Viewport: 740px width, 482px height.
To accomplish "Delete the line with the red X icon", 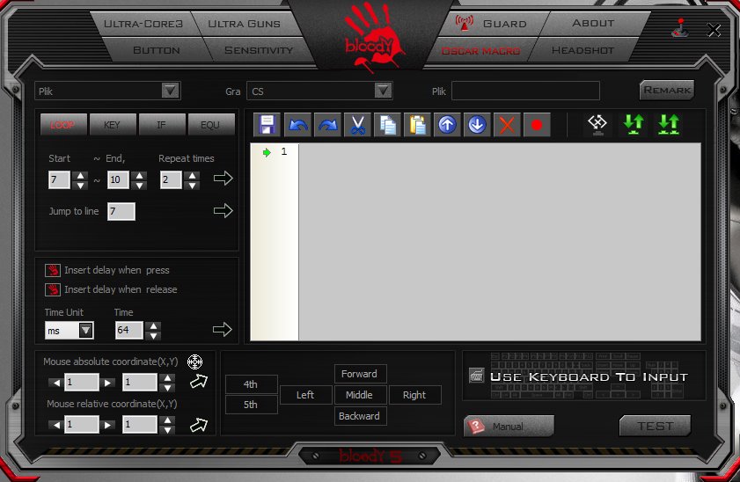I will pos(507,125).
